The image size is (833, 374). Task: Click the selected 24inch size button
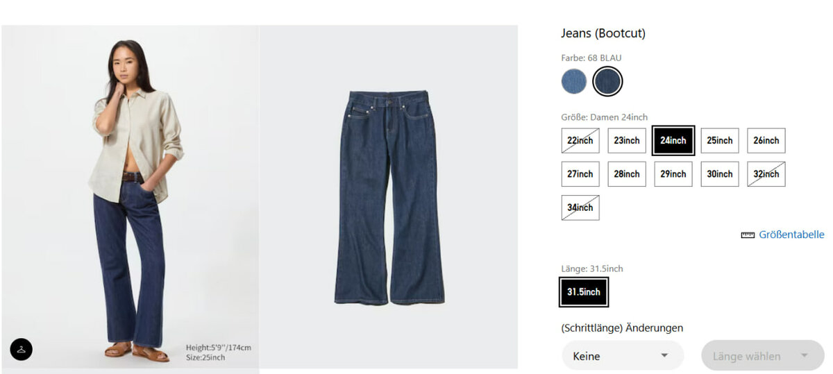(x=673, y=140)
